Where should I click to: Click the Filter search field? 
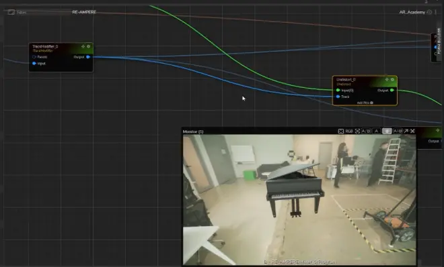click(42, 12)
